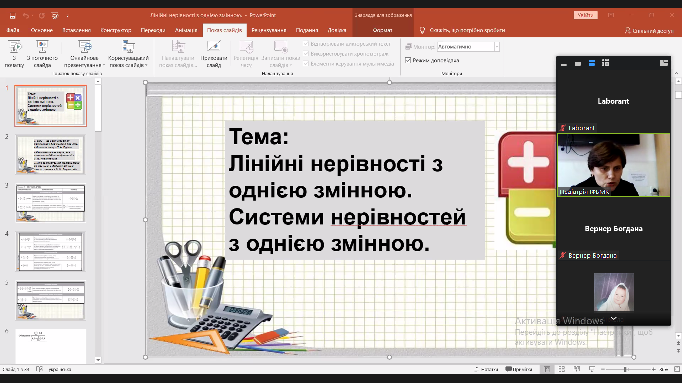Select the 'З початку' slideshow icon

tap(14, 52)
